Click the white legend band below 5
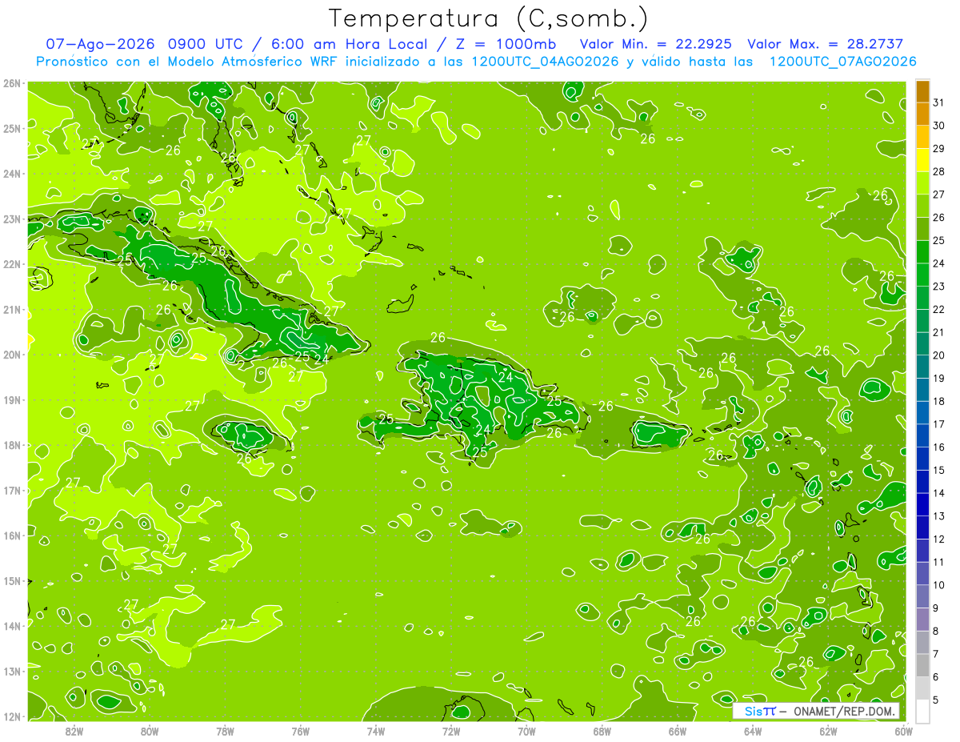The image size is (960, 742). (922, 712)
